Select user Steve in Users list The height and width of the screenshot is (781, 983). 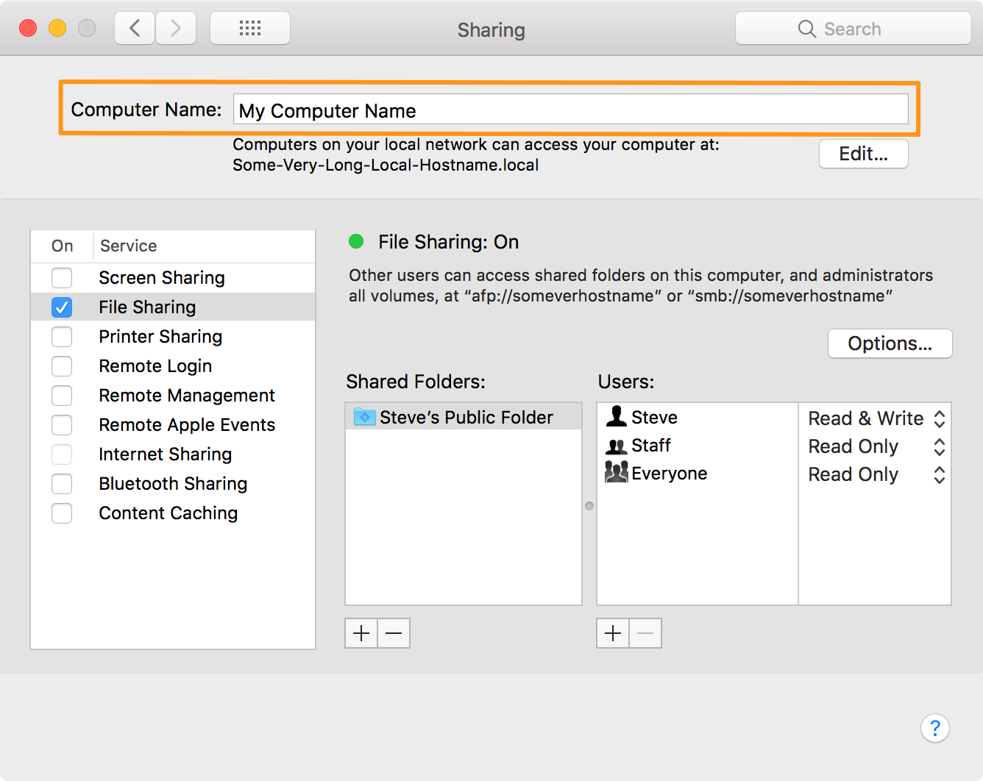click(x=698, y=417)
